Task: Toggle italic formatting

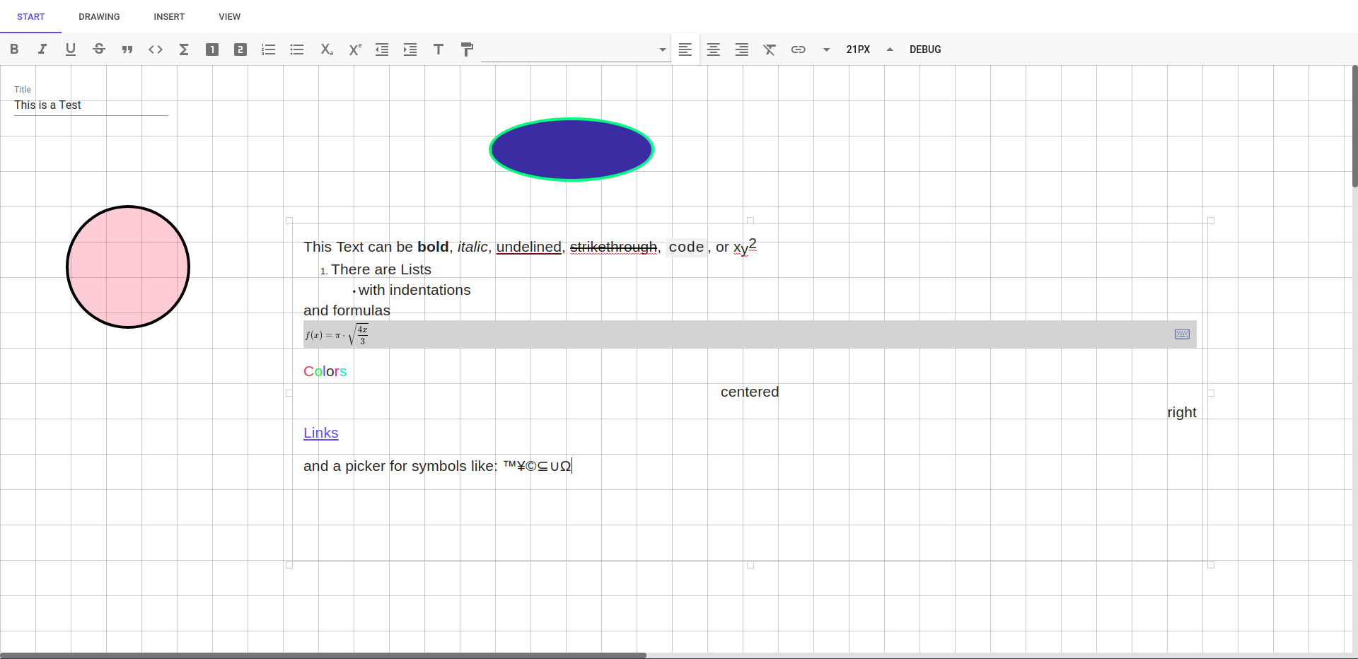Action: tap(42, 49)
